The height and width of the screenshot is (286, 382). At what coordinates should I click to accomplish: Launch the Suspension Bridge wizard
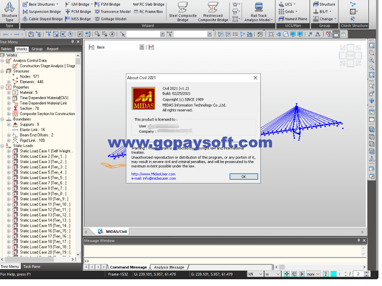click(x=42, y=12)
